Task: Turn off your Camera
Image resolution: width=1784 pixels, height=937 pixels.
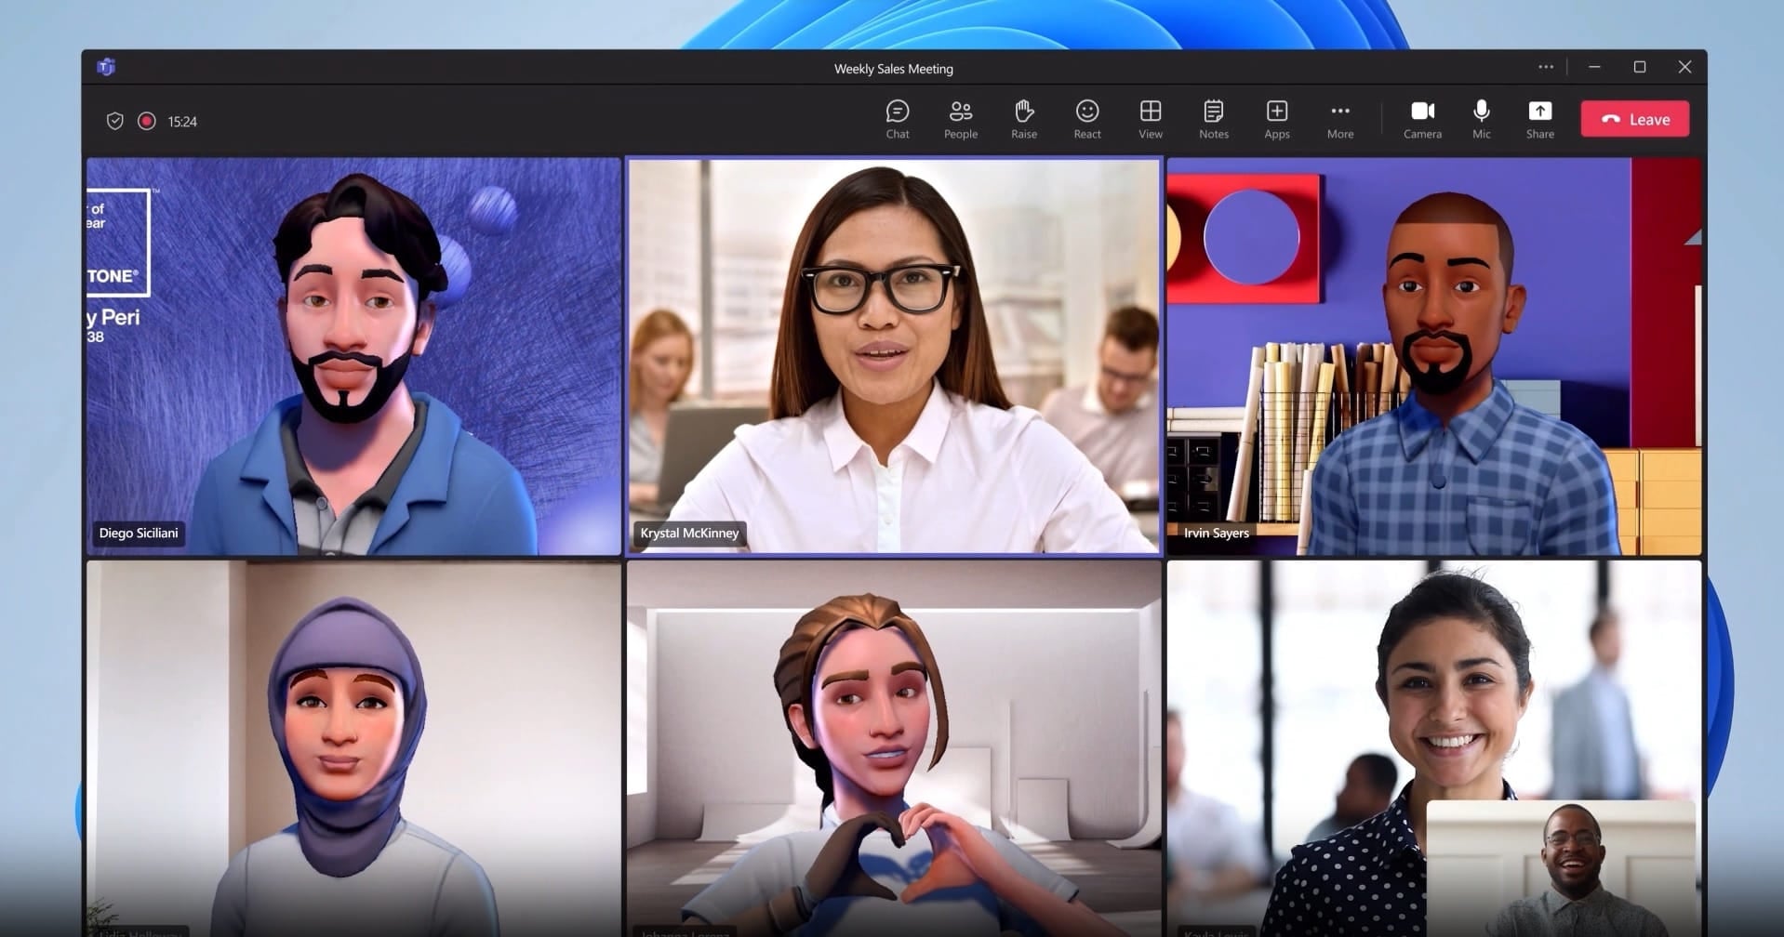Action: pos(1422,118)
